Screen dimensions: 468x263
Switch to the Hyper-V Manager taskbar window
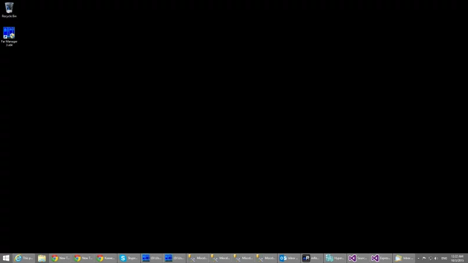(x=335, y=258)
